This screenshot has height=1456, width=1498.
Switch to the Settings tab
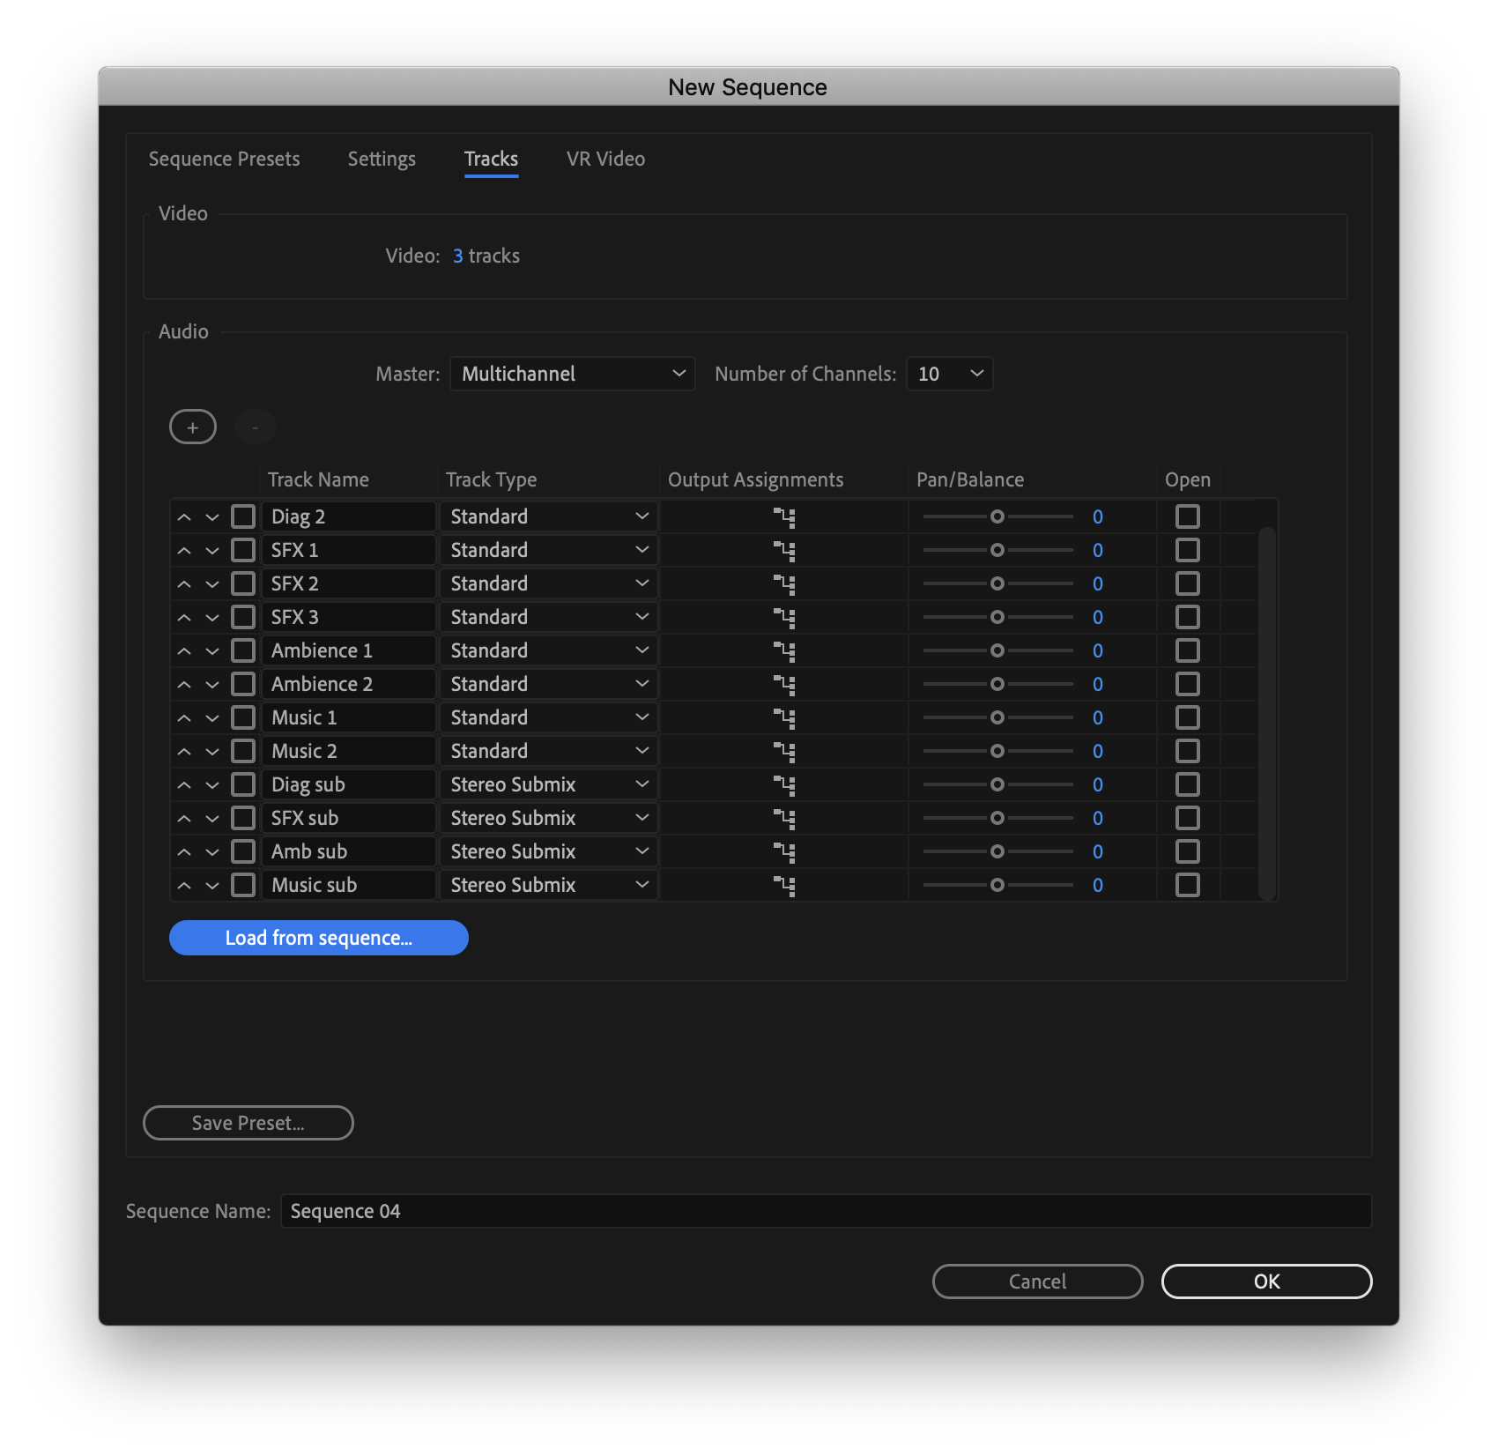pos(382,160)
